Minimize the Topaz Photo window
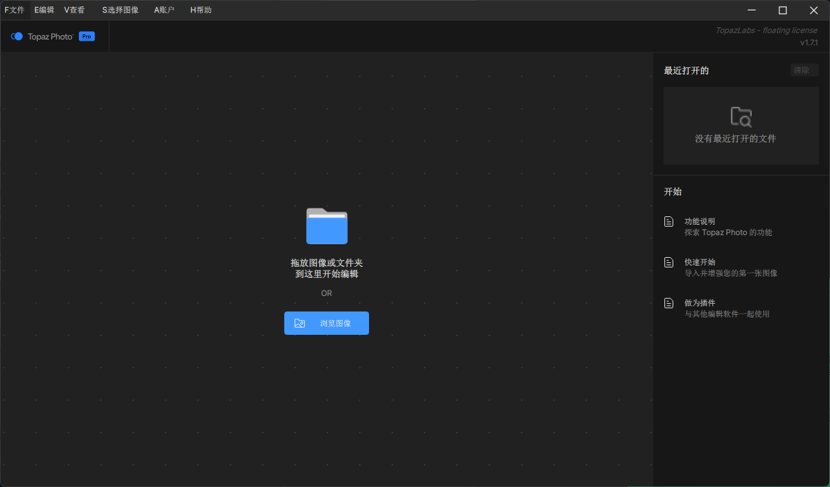This screenshot has width=830, height=487. click(x=752, y=10)
